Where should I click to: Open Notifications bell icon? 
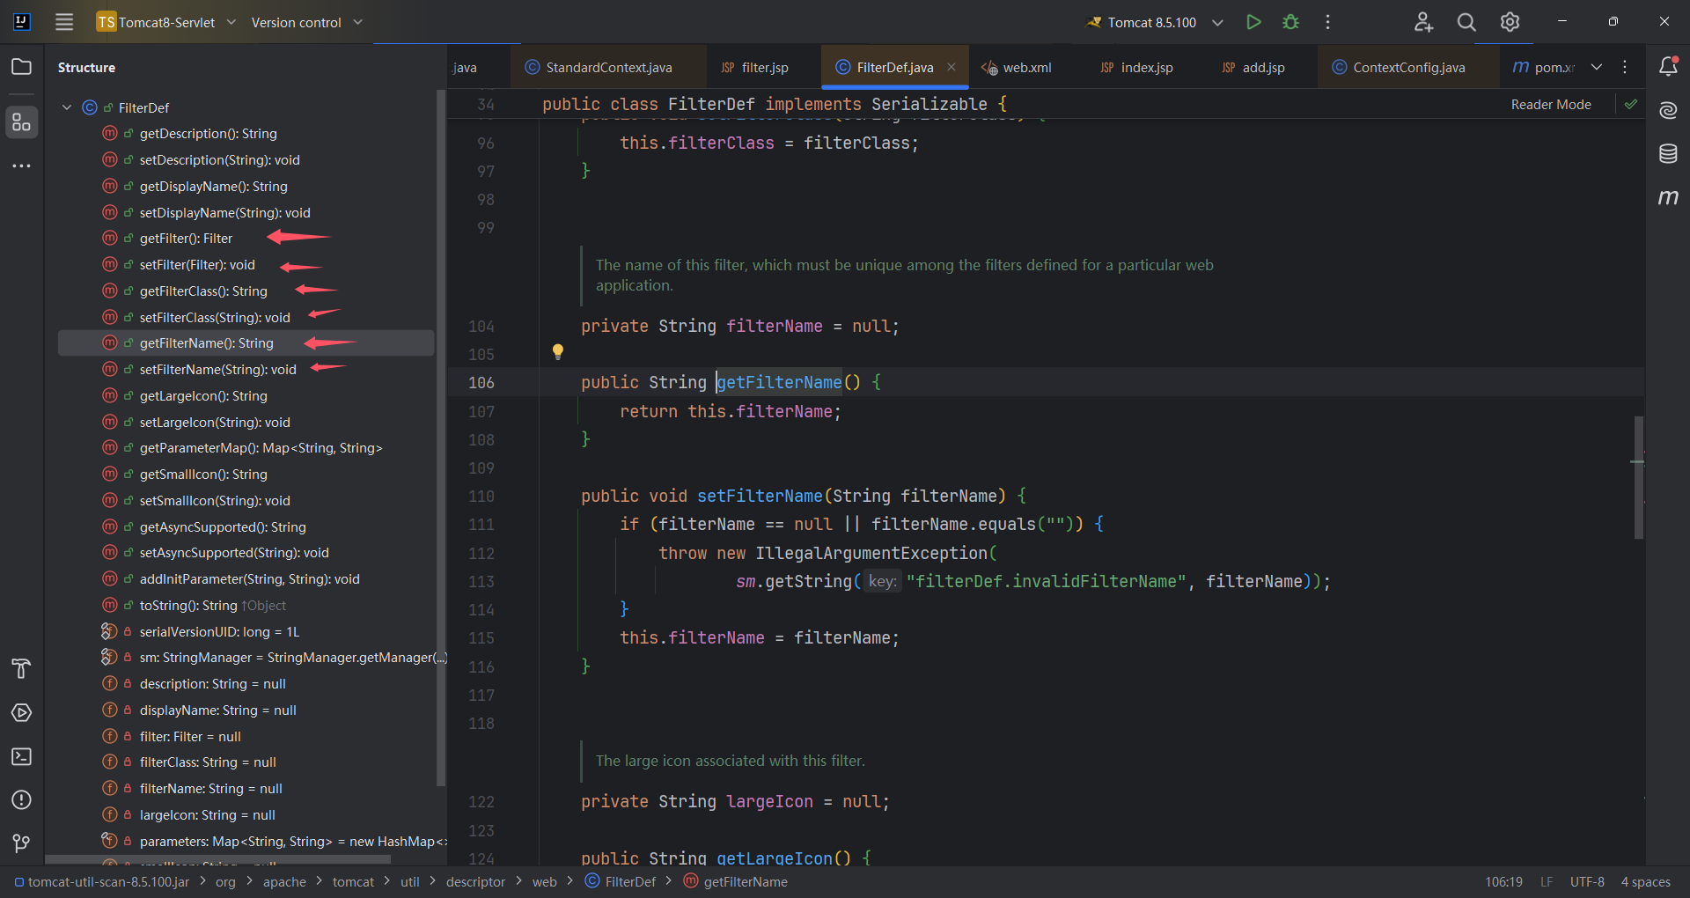click(x=1668, y=66)
